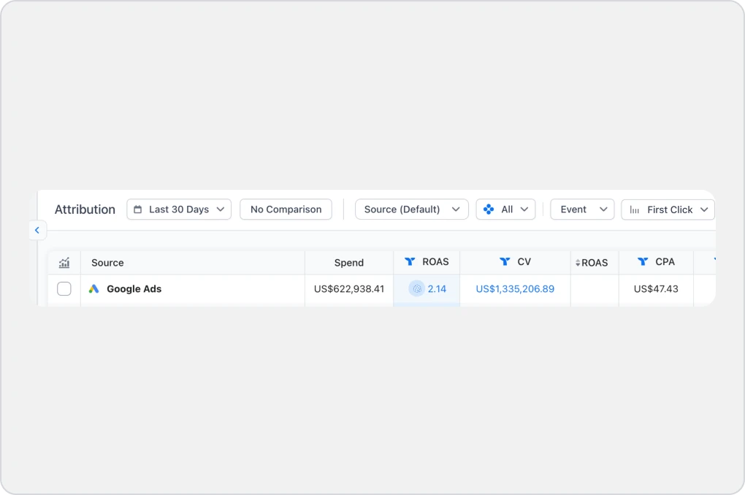745x495 pixels.
Task: Click the fingerprint icon beside 2.14
Action: coord(416,289)
